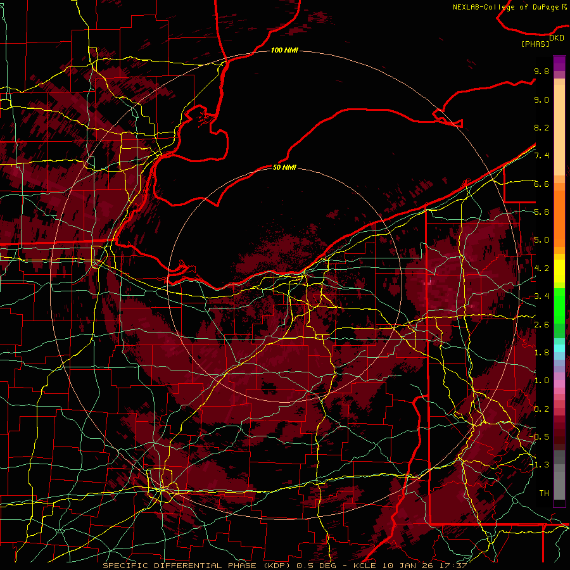Image resolution: width=570 pixels, height=570 pixels.
Task: Pick the bright green color bar segment
Action: pos(559,306)
